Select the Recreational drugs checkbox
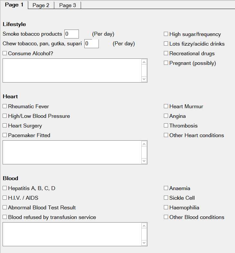 click(166, 53)
